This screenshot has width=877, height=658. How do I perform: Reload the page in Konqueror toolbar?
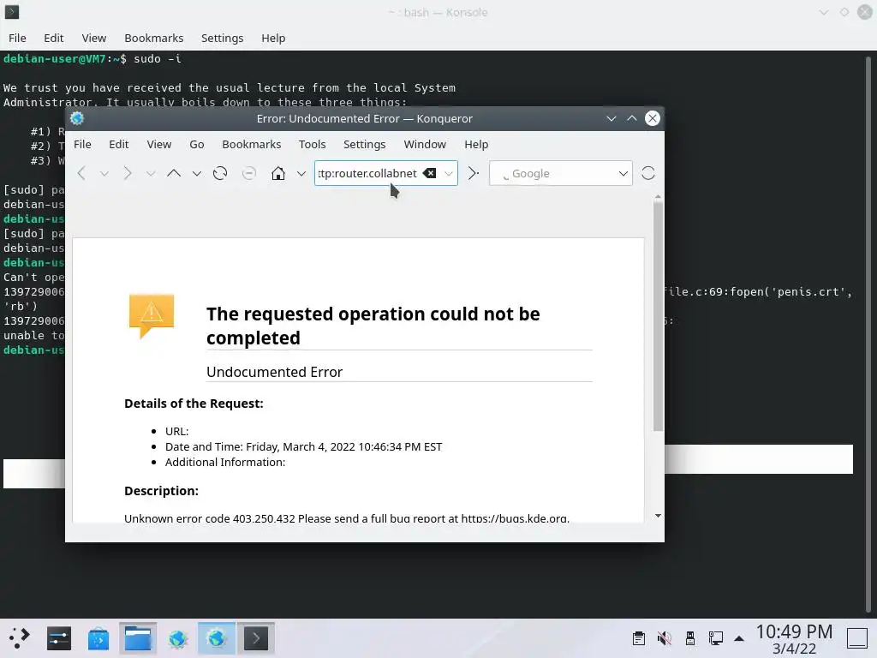point(220,173)
